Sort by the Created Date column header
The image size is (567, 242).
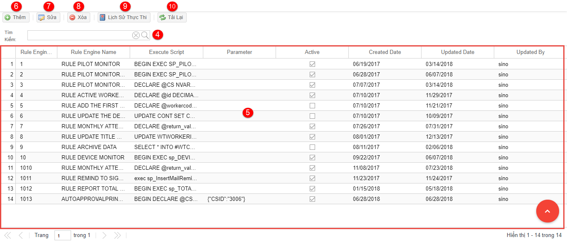click(385, 52)
